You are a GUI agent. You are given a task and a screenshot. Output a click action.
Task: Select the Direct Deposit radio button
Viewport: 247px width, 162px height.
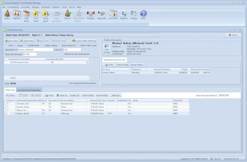coord(60,46)
